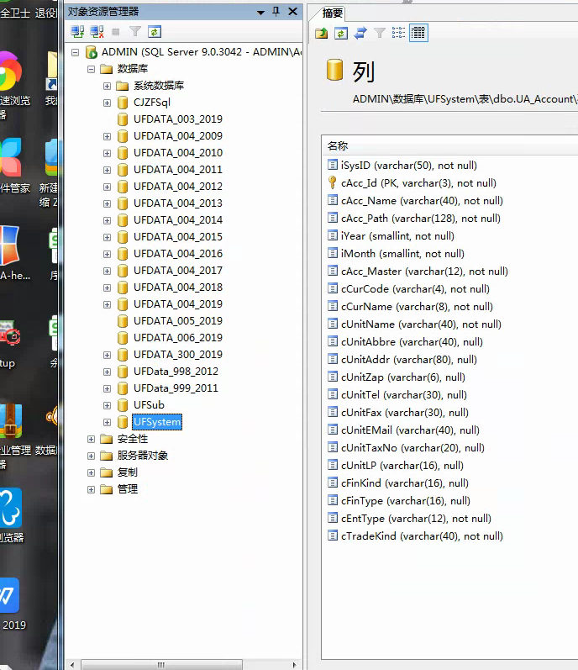Viewport: 578px width, 670px height.
Task: Expand the UFSub database node
Action: click(108, 405)
